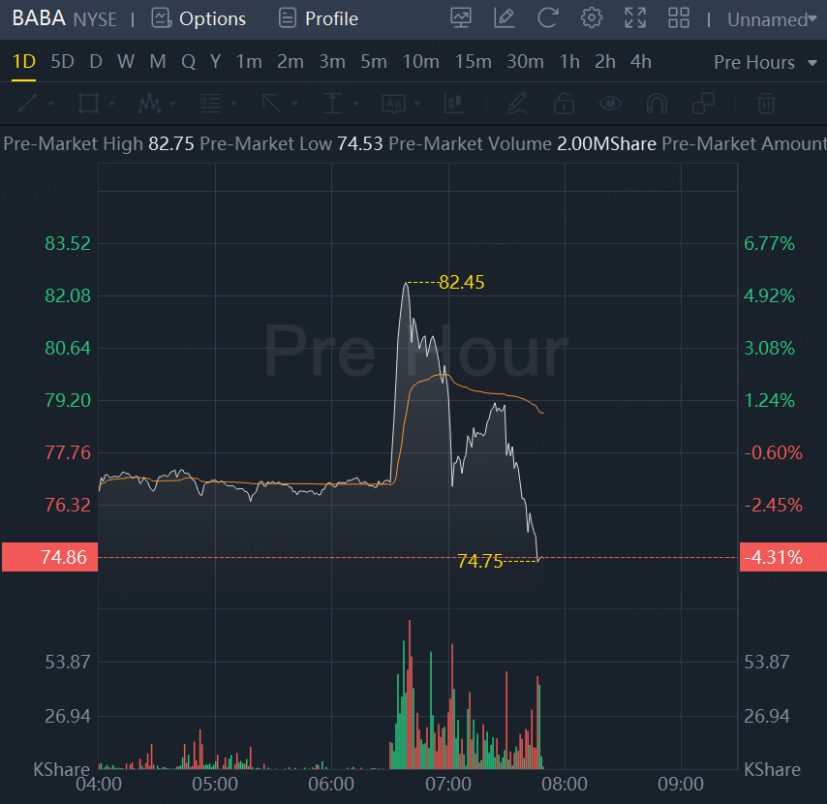Open the Options button
The width and height of the screenshot is (827, 804).
(199, 18)
